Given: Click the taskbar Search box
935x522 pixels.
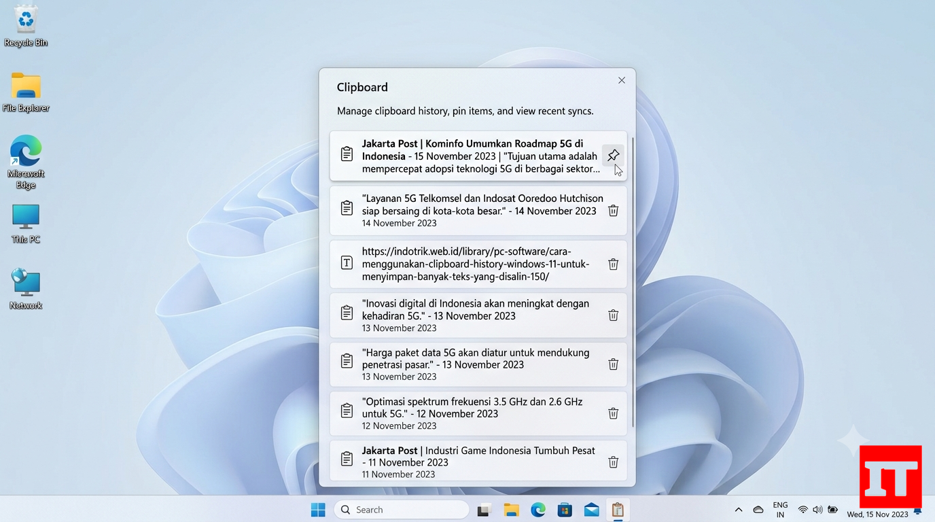Looking at the screenshot, I should [x=402, y=510].
